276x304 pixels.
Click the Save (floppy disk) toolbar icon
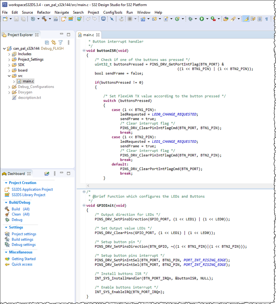16,19
